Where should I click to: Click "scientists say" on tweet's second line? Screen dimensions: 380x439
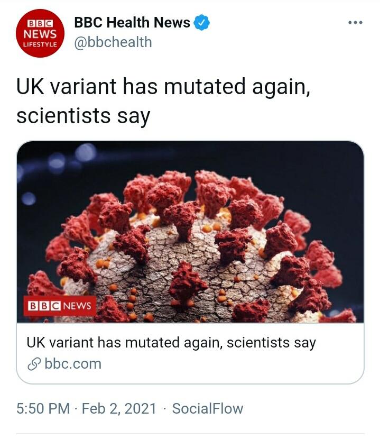click(x=83, y=116)
